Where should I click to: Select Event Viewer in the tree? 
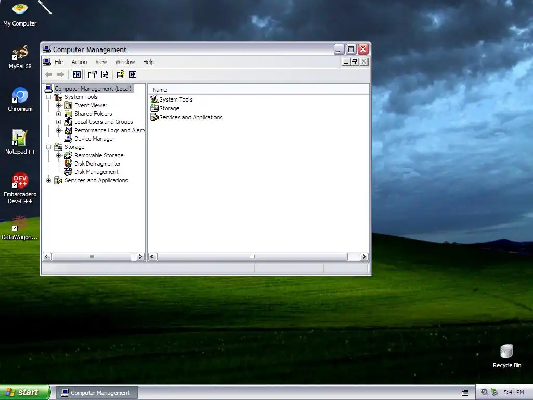91,105
